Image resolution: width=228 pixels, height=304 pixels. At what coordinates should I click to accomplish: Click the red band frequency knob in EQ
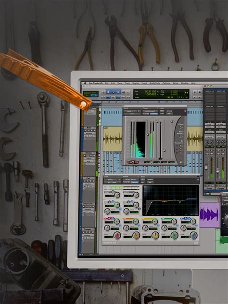click(x=107, y=228)
